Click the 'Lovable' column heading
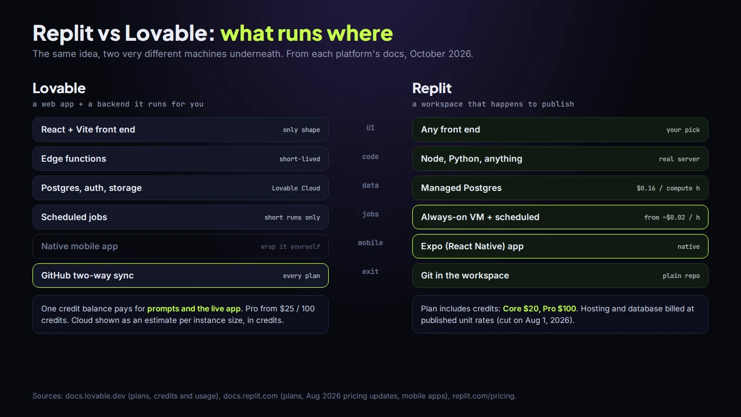Screen dimensions: 741x417 [59, 88]
